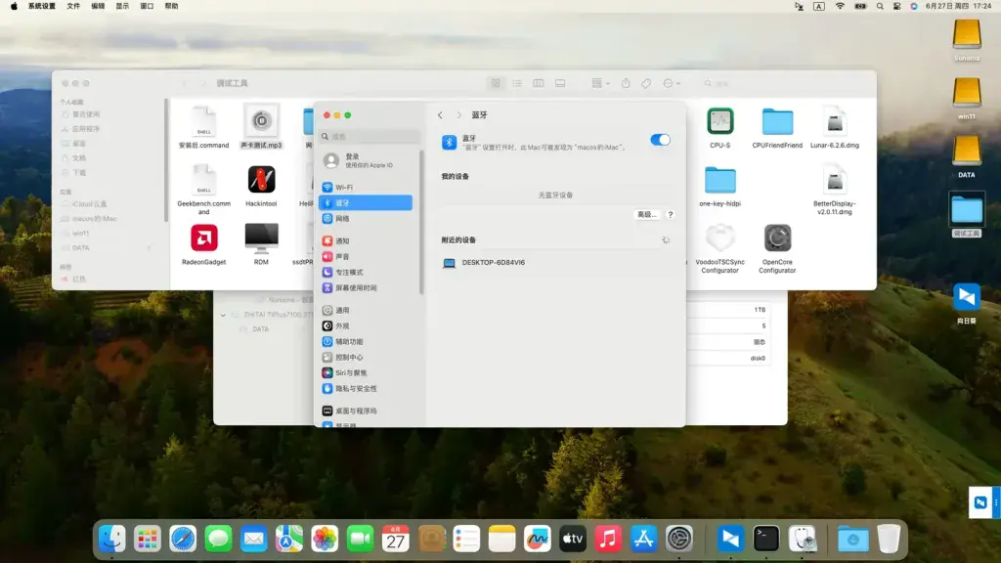Open 隐私与安全性 privacy settings
Viewport: 1001px width, 563px height.
pos(366,388)
